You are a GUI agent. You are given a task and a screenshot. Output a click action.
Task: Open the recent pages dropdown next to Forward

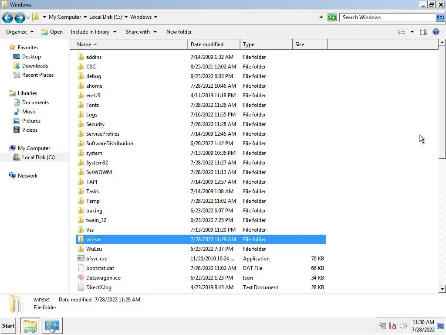(28, 17)
